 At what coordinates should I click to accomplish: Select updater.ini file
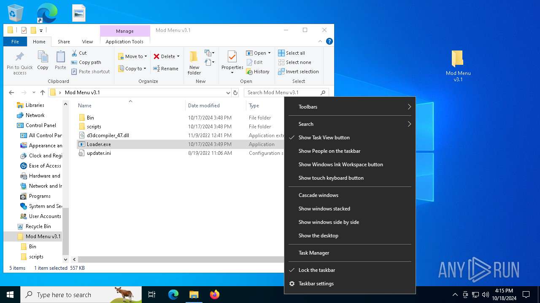click(x=99, y=153)
